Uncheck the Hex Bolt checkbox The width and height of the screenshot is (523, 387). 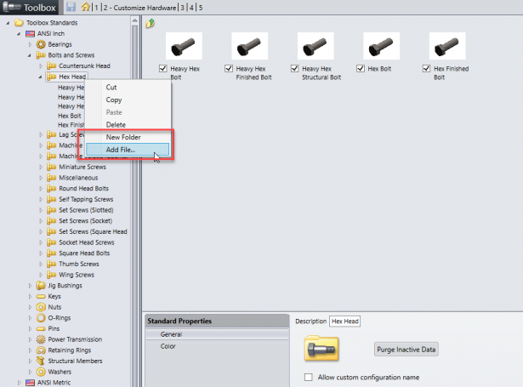(x=361, y=68)
